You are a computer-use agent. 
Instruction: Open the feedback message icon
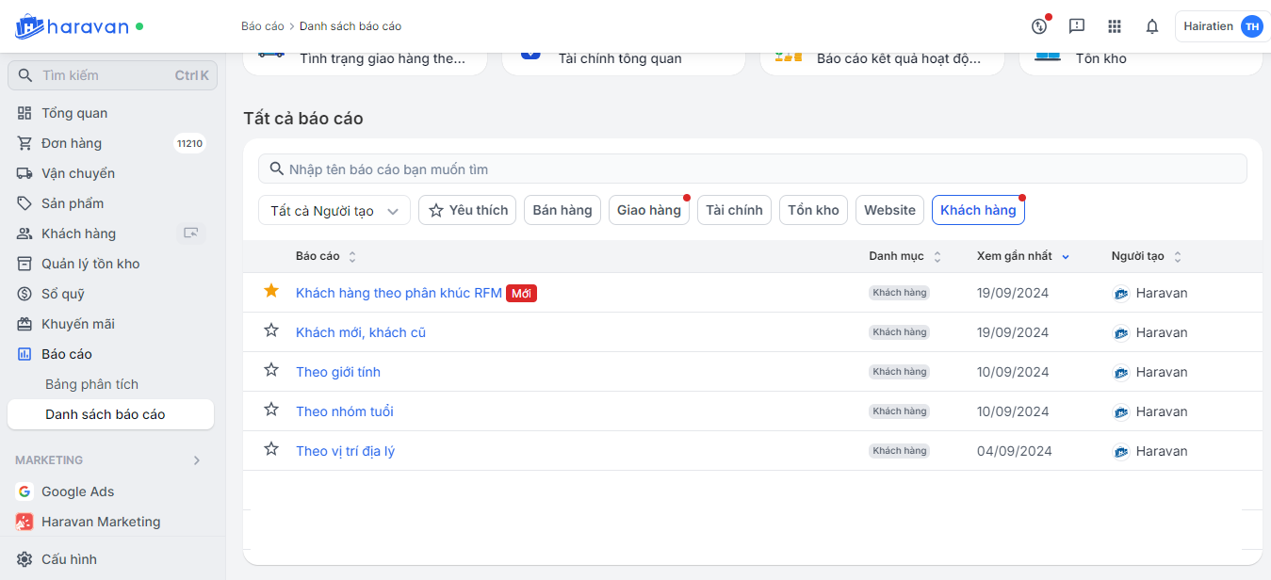(x=1077, y=26)
